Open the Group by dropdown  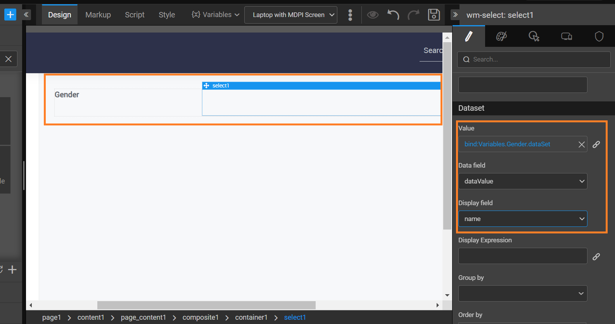pos(522,293)
